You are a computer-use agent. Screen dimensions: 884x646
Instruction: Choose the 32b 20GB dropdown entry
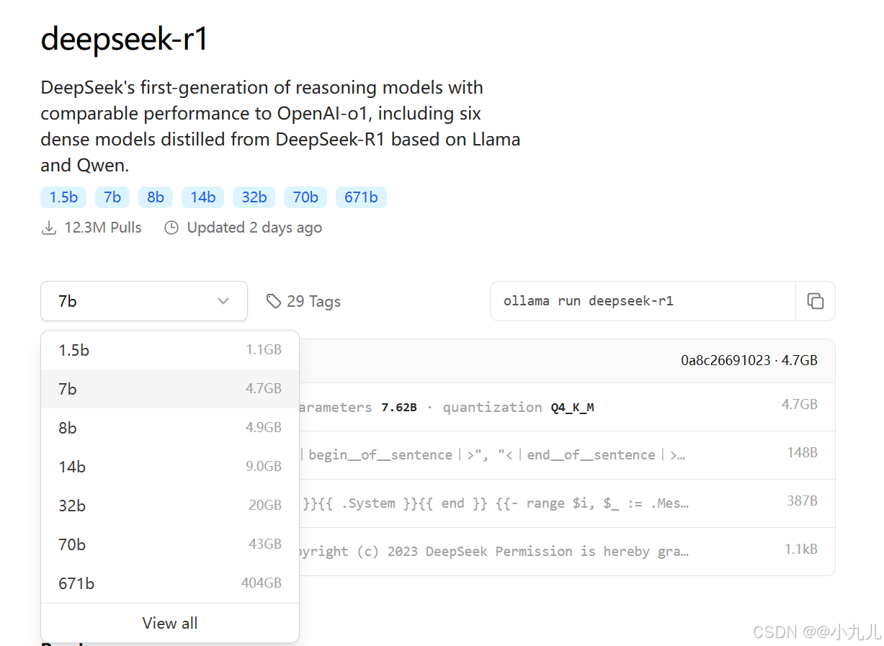[x=170, y=506]
